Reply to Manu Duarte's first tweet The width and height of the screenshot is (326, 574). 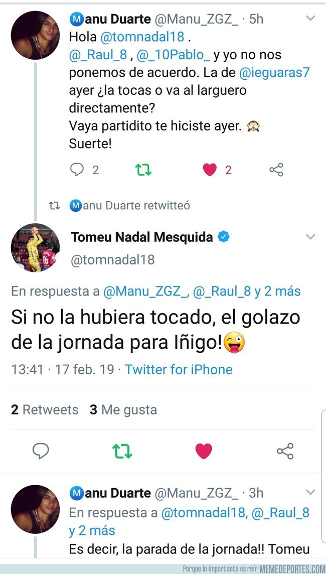click(x=76, y=170)
